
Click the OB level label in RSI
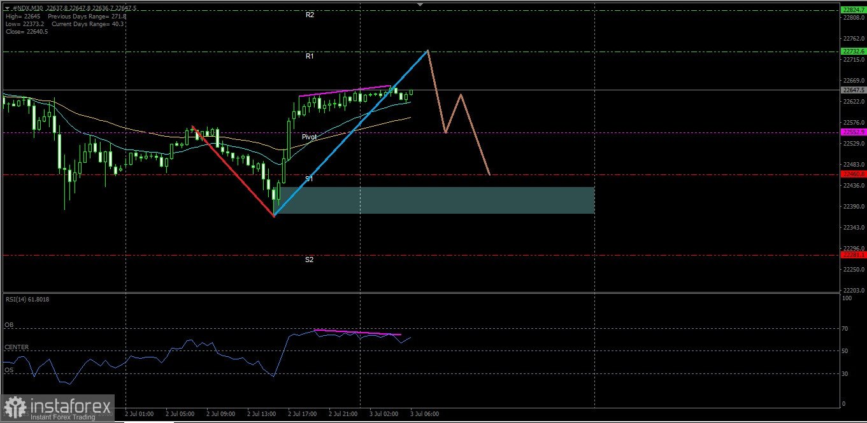click(x=9, y=324)
